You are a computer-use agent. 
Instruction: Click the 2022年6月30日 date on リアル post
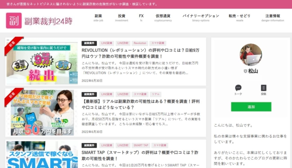pyautogui.click(x=92, y=132)
